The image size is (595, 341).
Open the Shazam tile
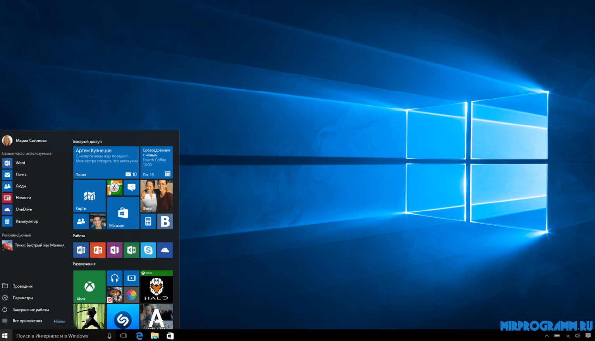[123, 317]
